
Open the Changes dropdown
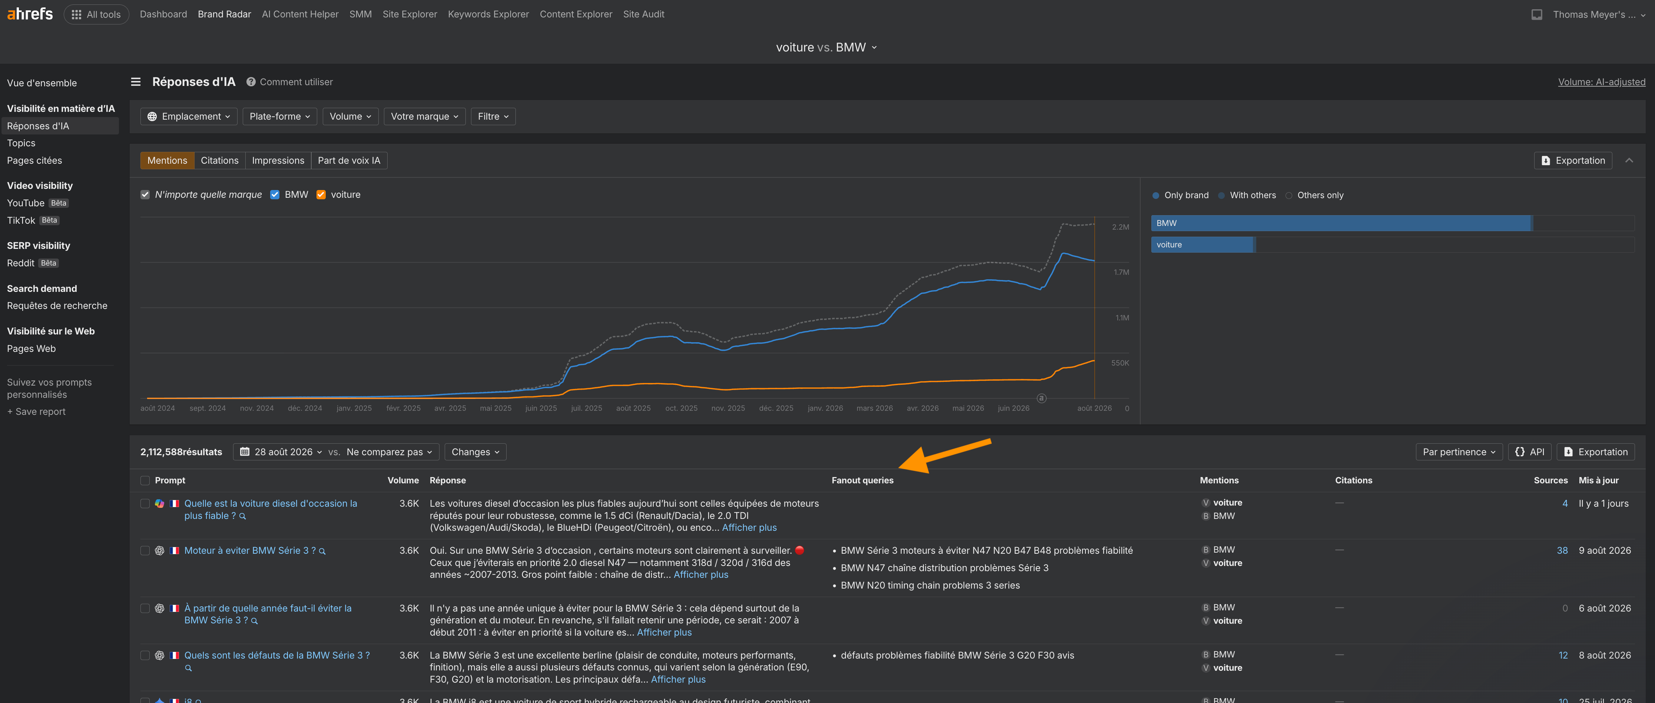click(x=475, y=452)
